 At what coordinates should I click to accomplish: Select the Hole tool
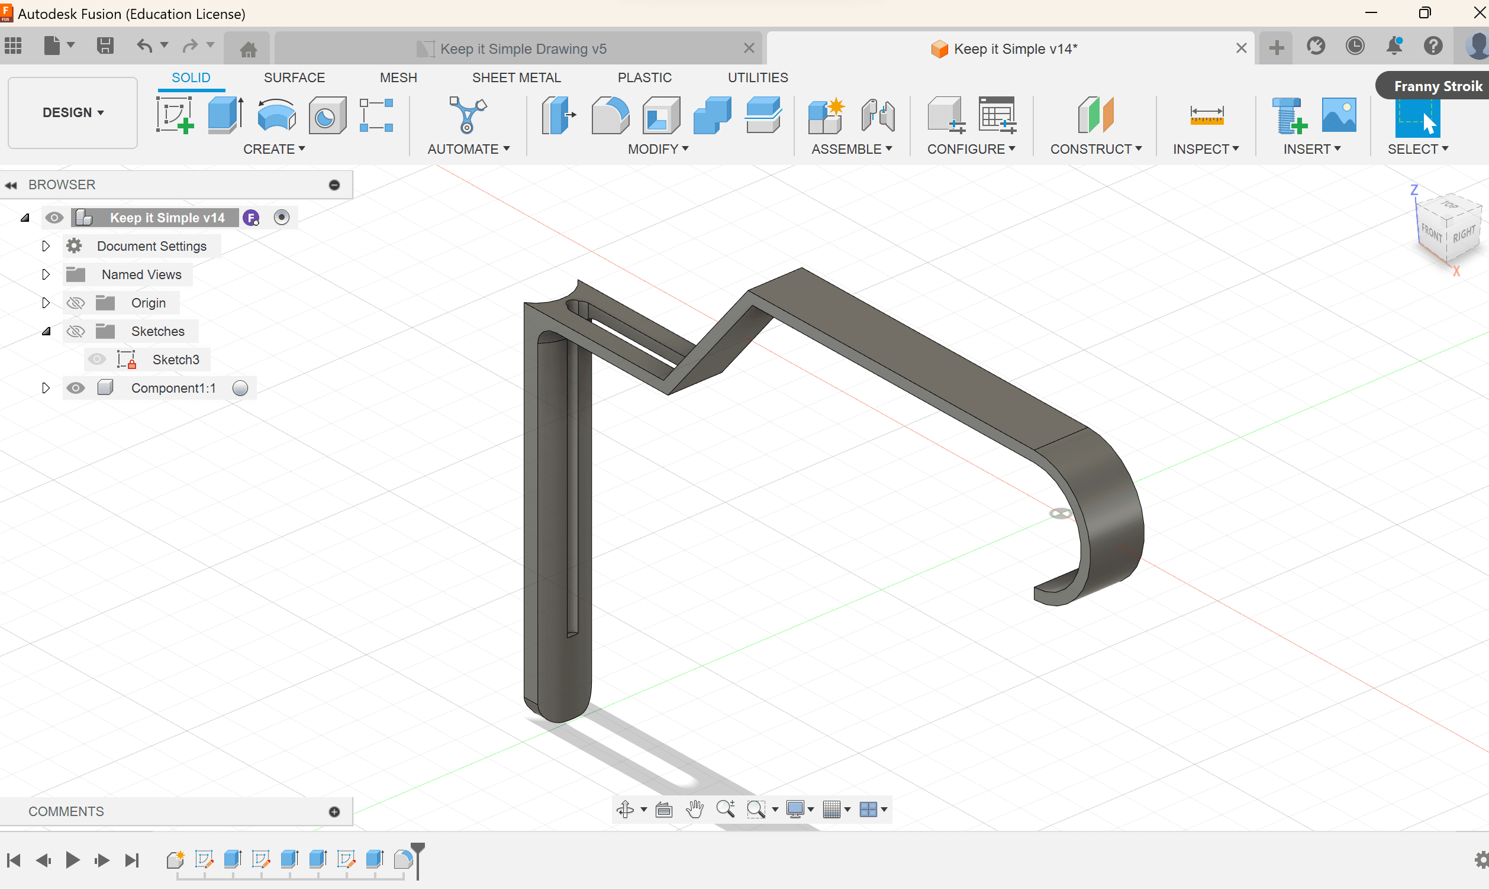pyautogui.click(x=327, y=115)
